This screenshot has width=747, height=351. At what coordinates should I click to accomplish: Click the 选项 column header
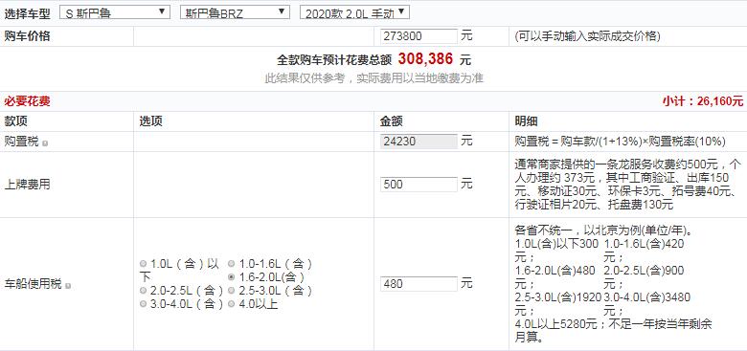pyautogui.click(x=150, y=121)
